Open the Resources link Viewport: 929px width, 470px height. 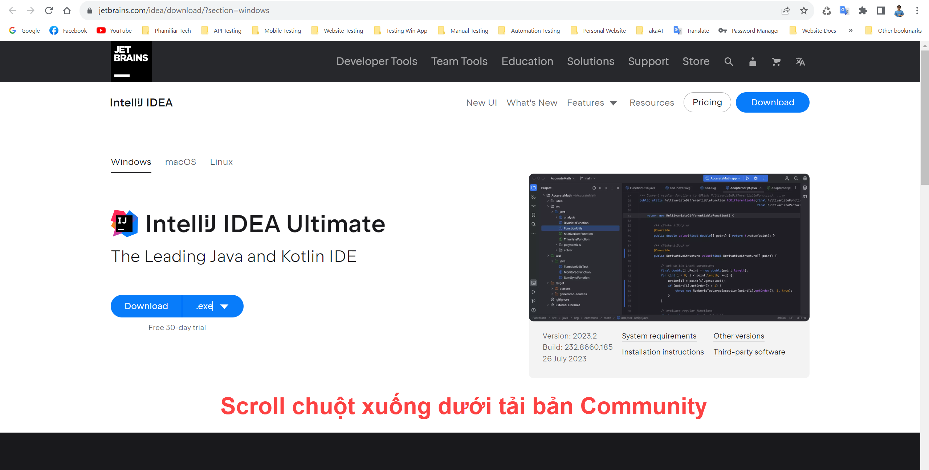point(652,103)
